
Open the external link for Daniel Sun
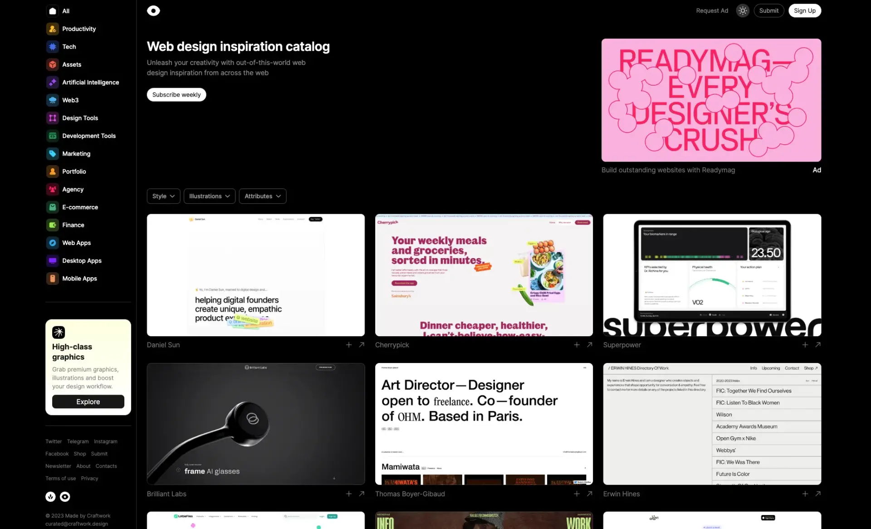pyautogui.click(x=362, y=345)
